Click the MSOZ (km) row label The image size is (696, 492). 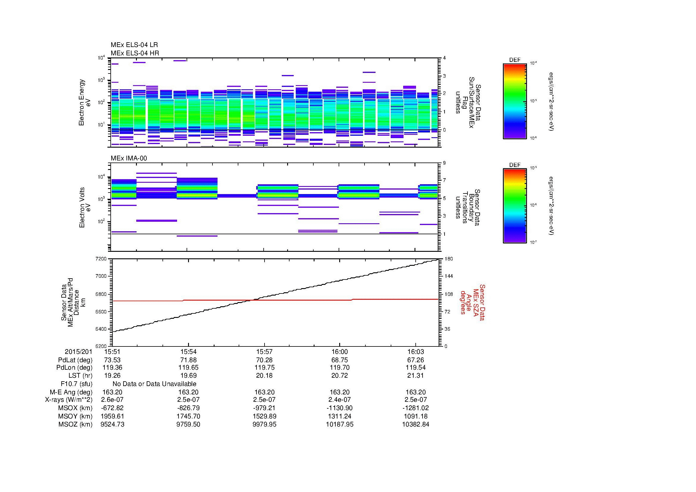coord(75,424)
